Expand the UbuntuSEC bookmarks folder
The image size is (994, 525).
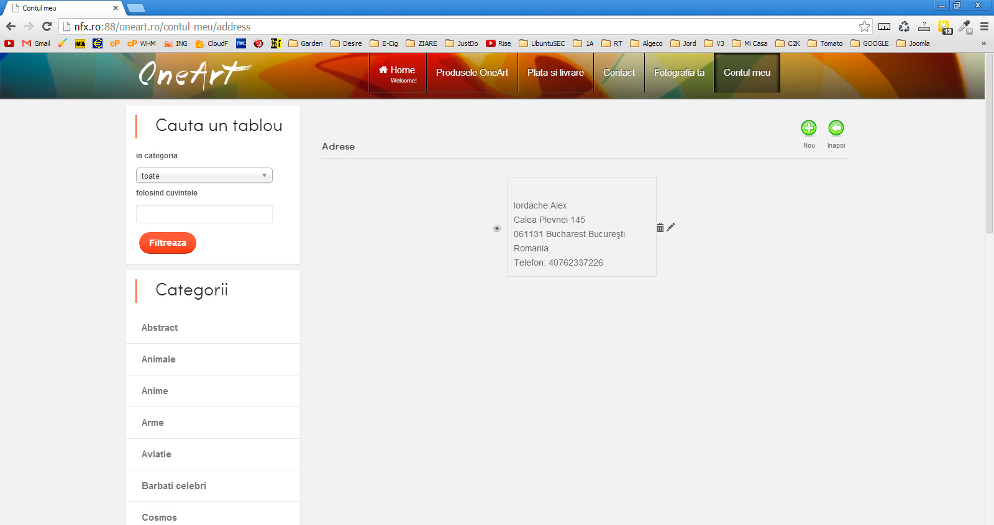coord(542,43)
